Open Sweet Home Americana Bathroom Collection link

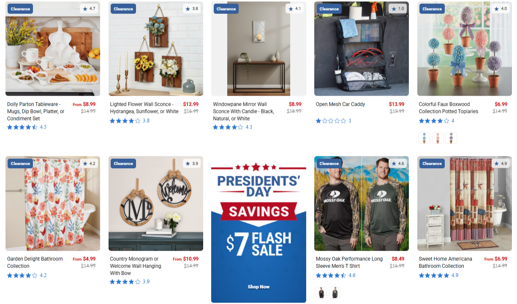pyautogui.click(x=445, y=262)
